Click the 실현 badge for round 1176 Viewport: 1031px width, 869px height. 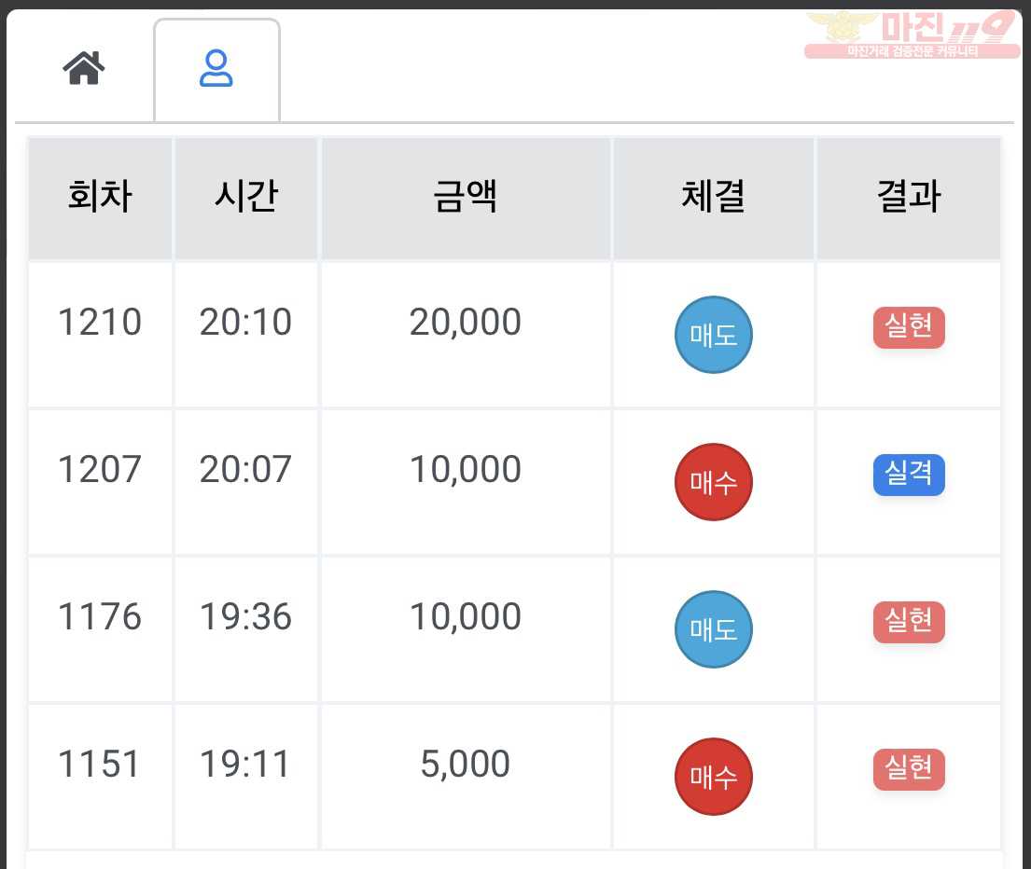[909, 621]
